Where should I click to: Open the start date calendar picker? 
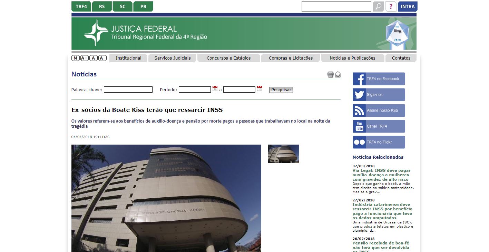pyautogui.click(x=215, y=88)
